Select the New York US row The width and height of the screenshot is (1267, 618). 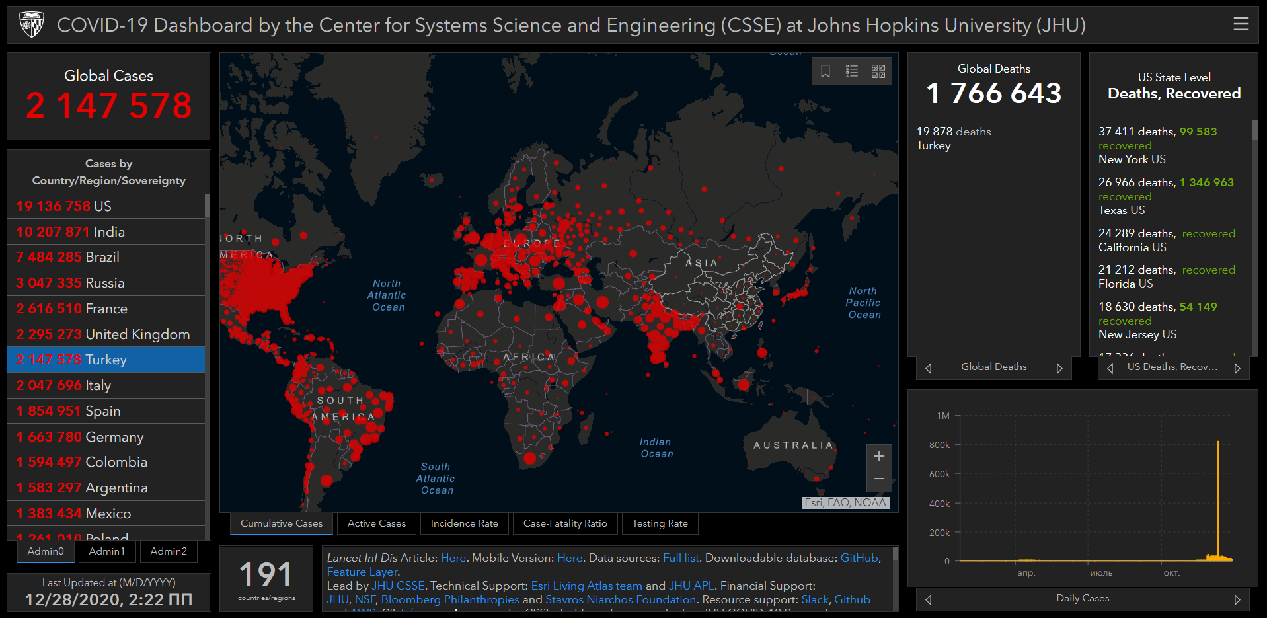tap(1171, 145)
